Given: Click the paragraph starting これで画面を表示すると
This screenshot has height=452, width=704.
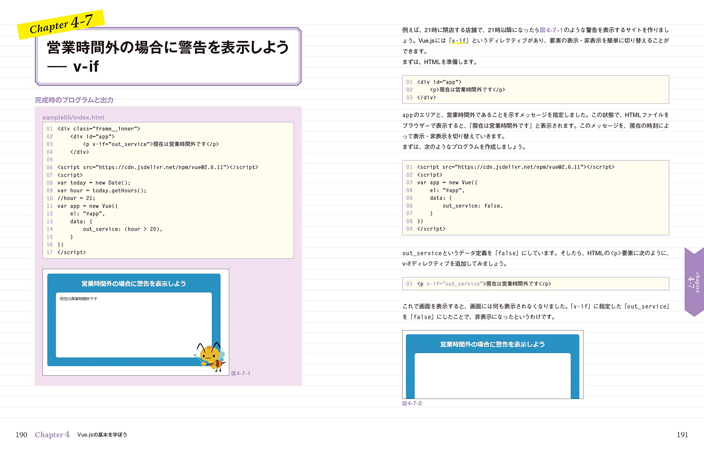Looking at the screenshot, I should coord(535,312).
